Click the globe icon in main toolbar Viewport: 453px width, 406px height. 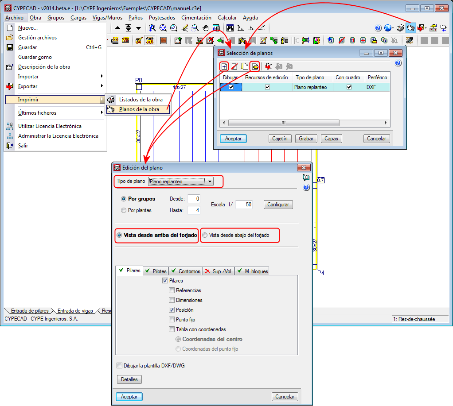coord(388,28)
